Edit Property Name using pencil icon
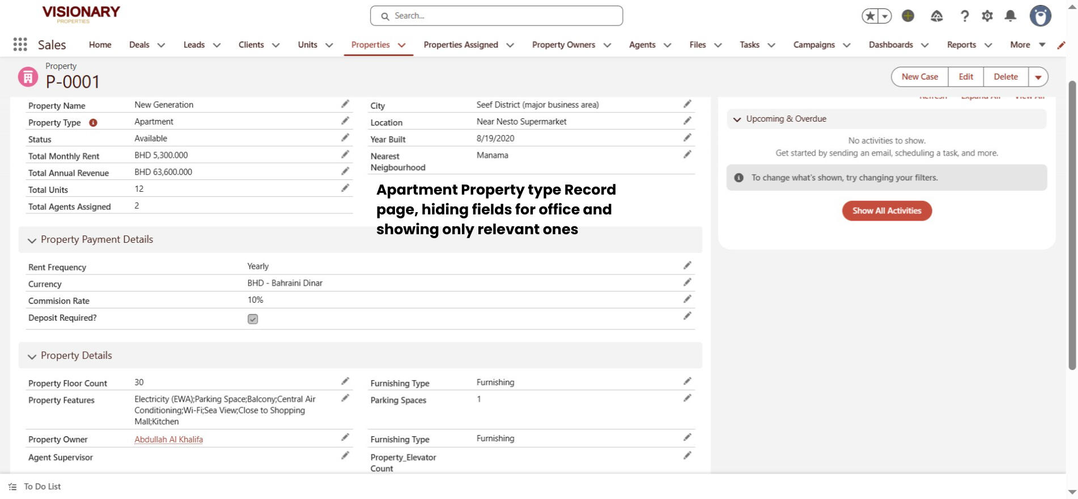 [345, 104]
